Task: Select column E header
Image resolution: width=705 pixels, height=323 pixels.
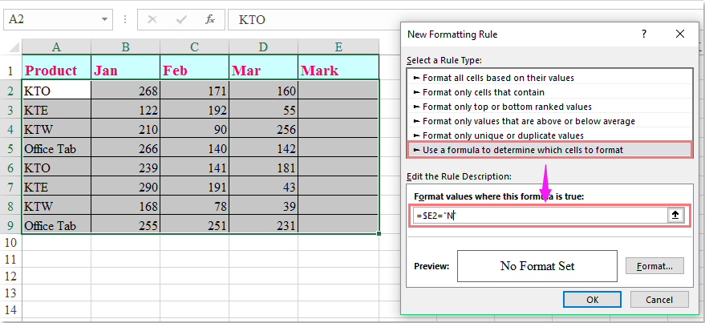Action: (x=338, y=47)
